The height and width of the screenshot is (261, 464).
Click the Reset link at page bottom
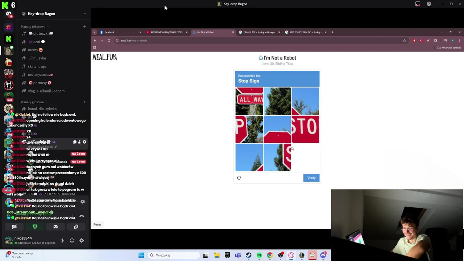[x=97, y=224]
